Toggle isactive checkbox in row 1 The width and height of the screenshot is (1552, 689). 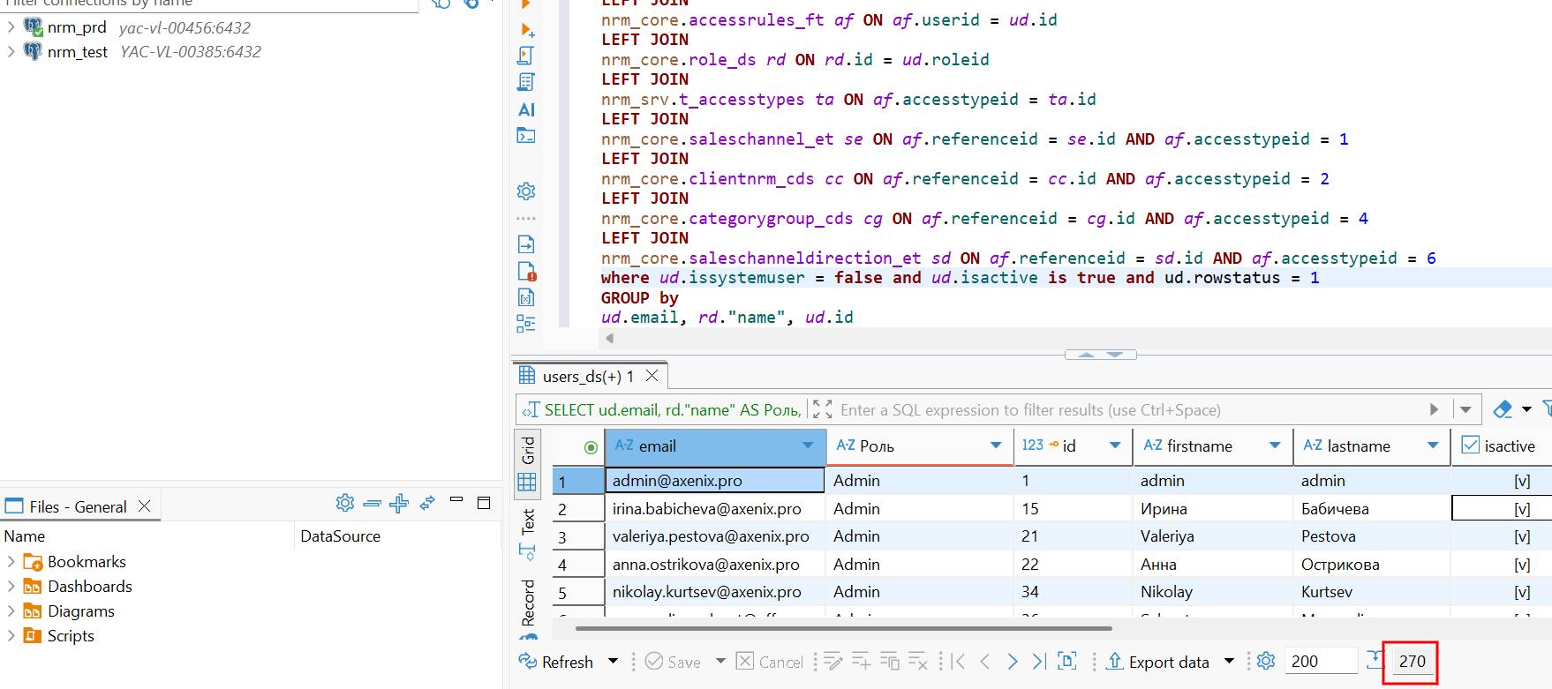[x=1521, y=481]
